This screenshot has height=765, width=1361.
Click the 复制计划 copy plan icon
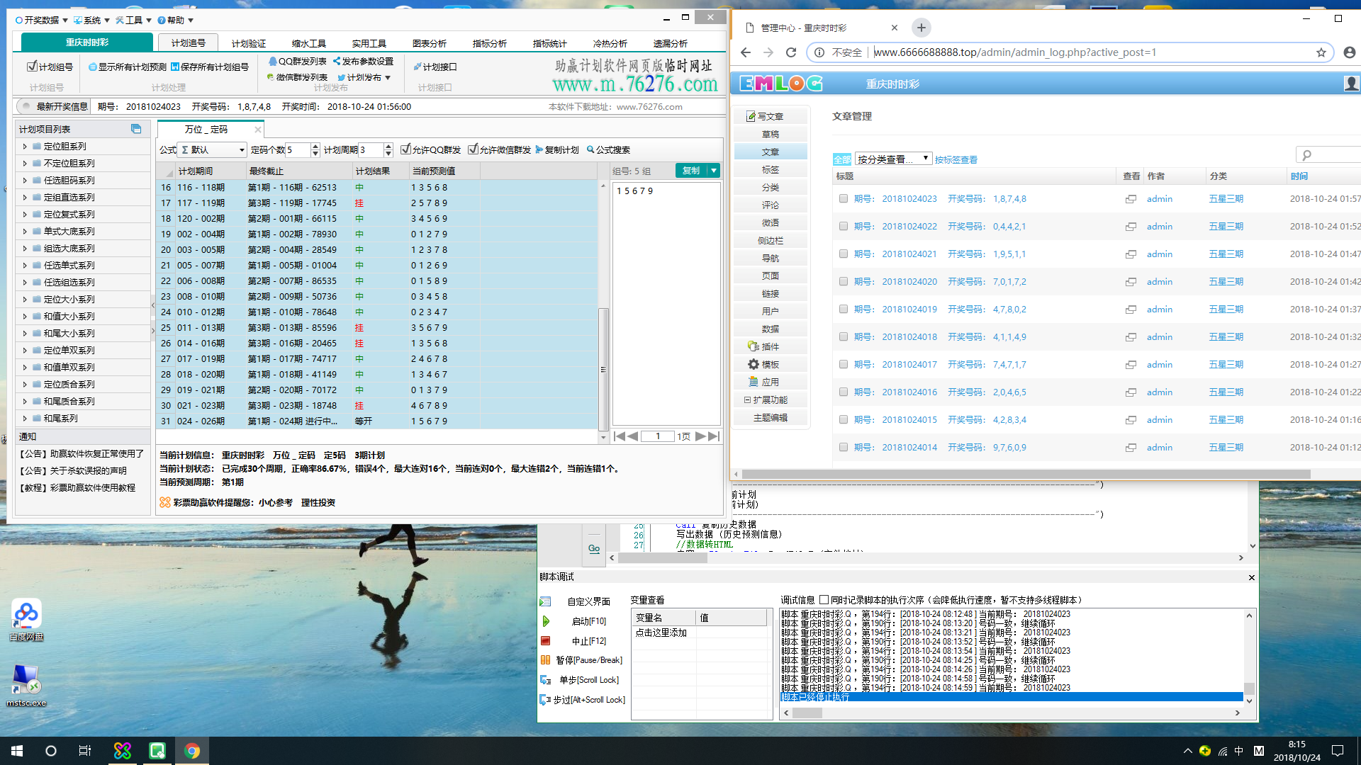pyautogui.click(x=539, y=150)
